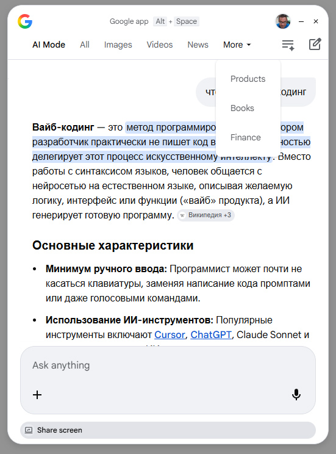Click the plus attach icon
Screen dimensions: 336x454
[x=37, y=395]
